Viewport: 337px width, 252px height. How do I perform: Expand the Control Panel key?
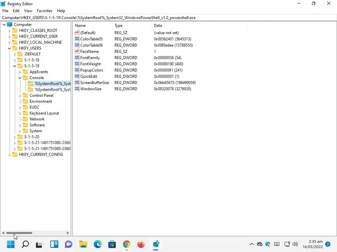point(20,95)
